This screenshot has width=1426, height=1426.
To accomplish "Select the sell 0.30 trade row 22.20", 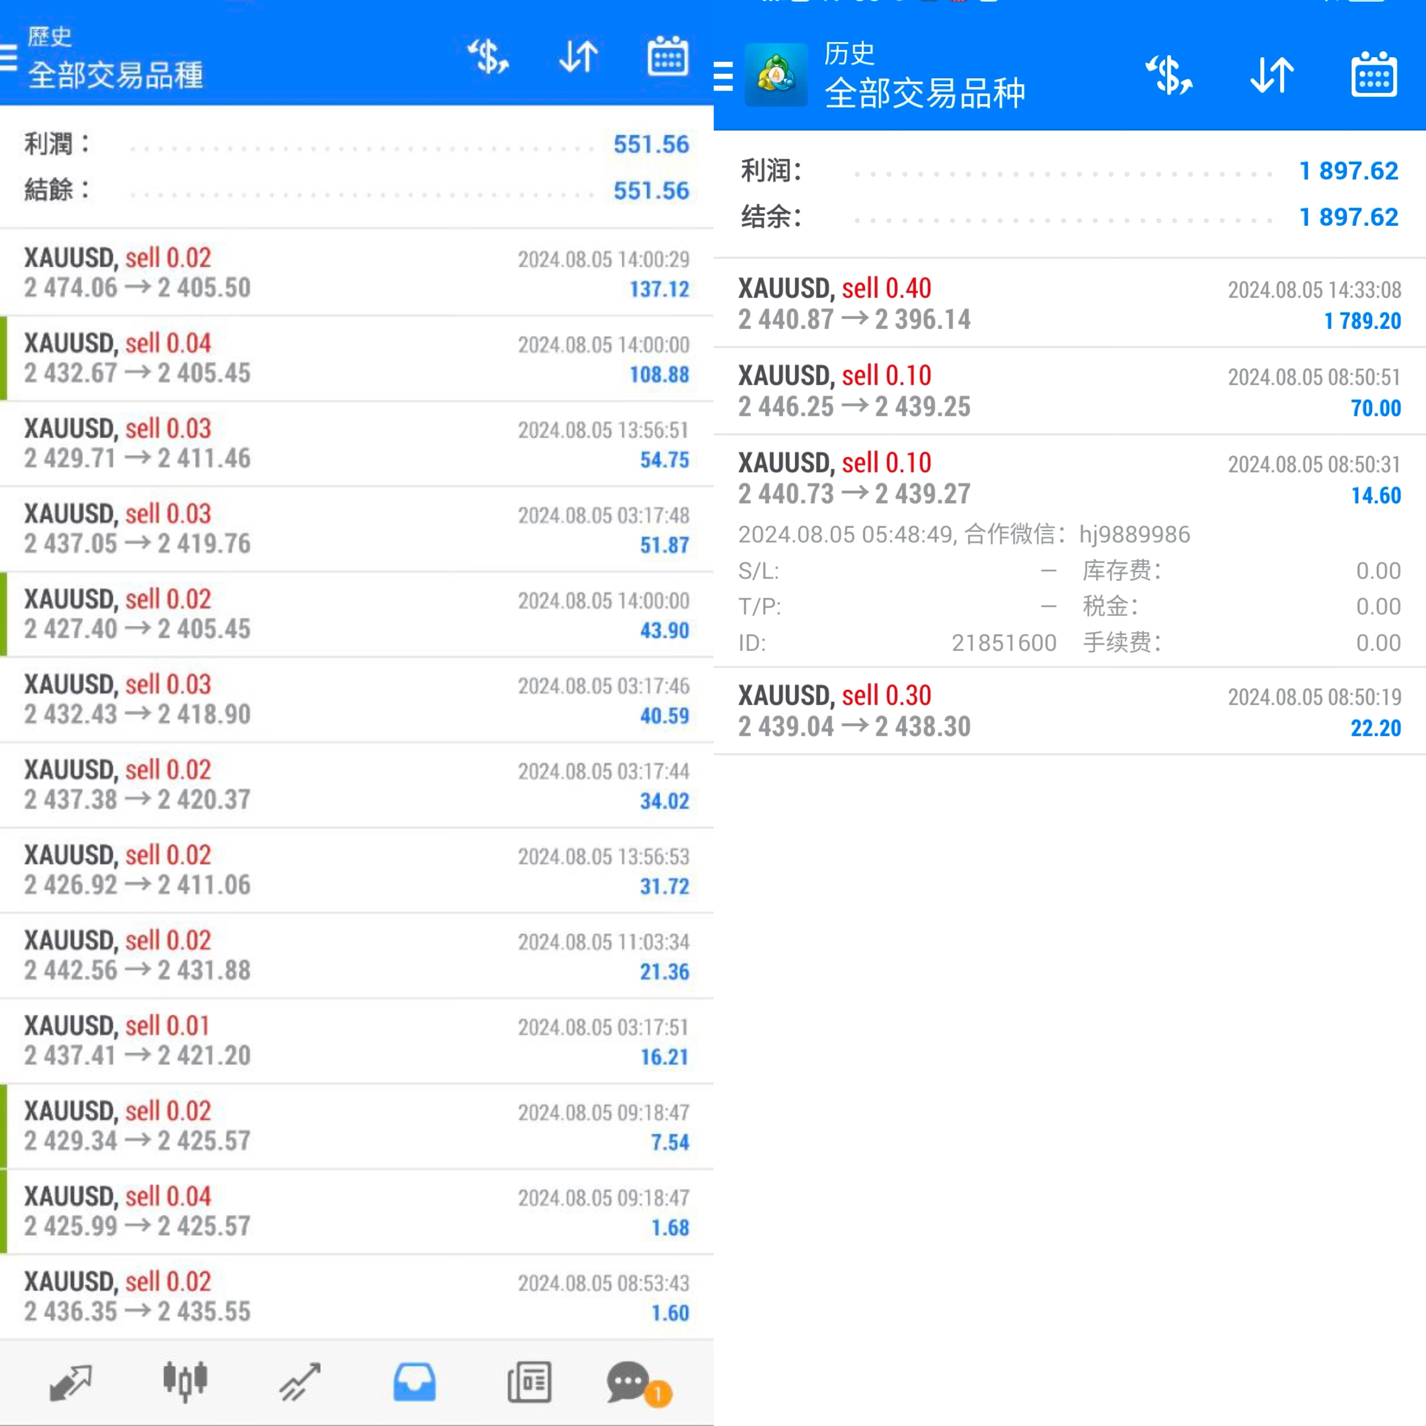I will (x=1069, y=711).
